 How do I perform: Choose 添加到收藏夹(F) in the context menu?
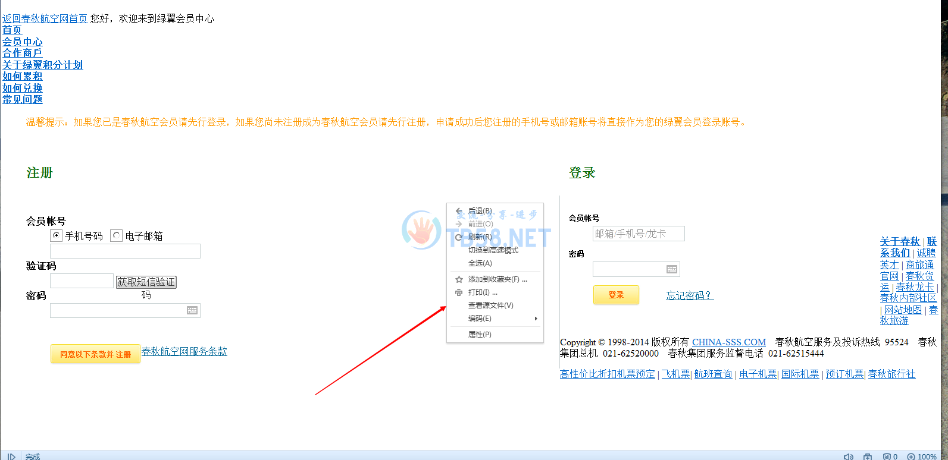click(x=495, y=279)
